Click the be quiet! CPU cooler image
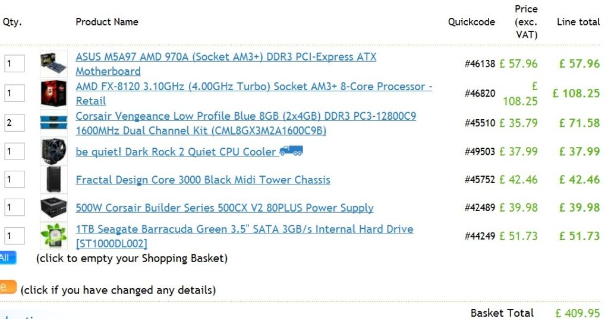The height and width of the screenshot is (319, 608). point(53,152)
